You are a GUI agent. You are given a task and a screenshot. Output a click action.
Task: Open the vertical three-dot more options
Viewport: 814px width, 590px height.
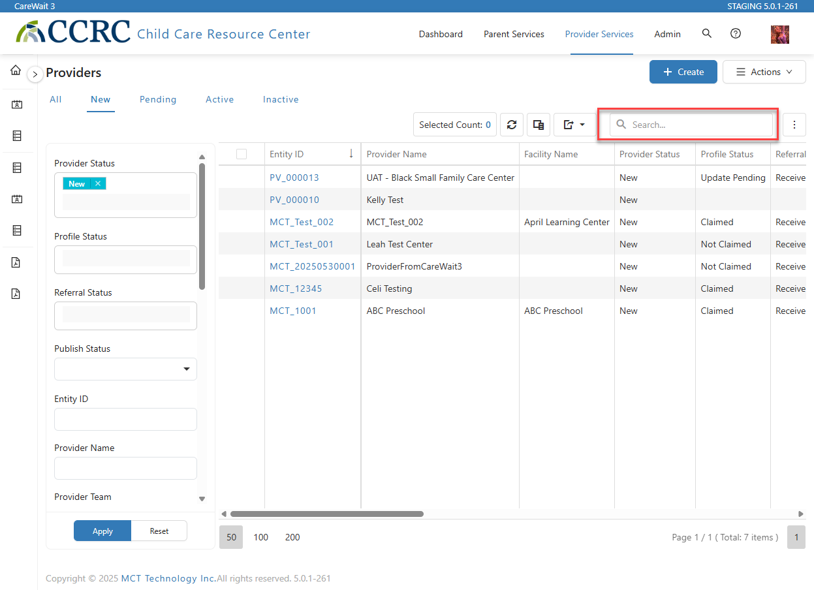[x=794, y=125]
